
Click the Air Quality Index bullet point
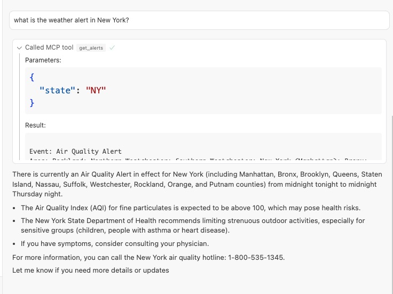(191, 208)
